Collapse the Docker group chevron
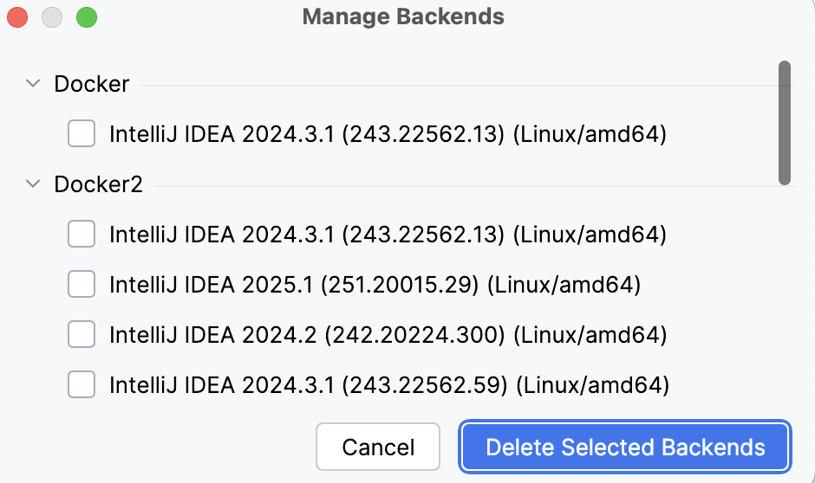This screenshot has width=815, height=483. click(33, 84)
